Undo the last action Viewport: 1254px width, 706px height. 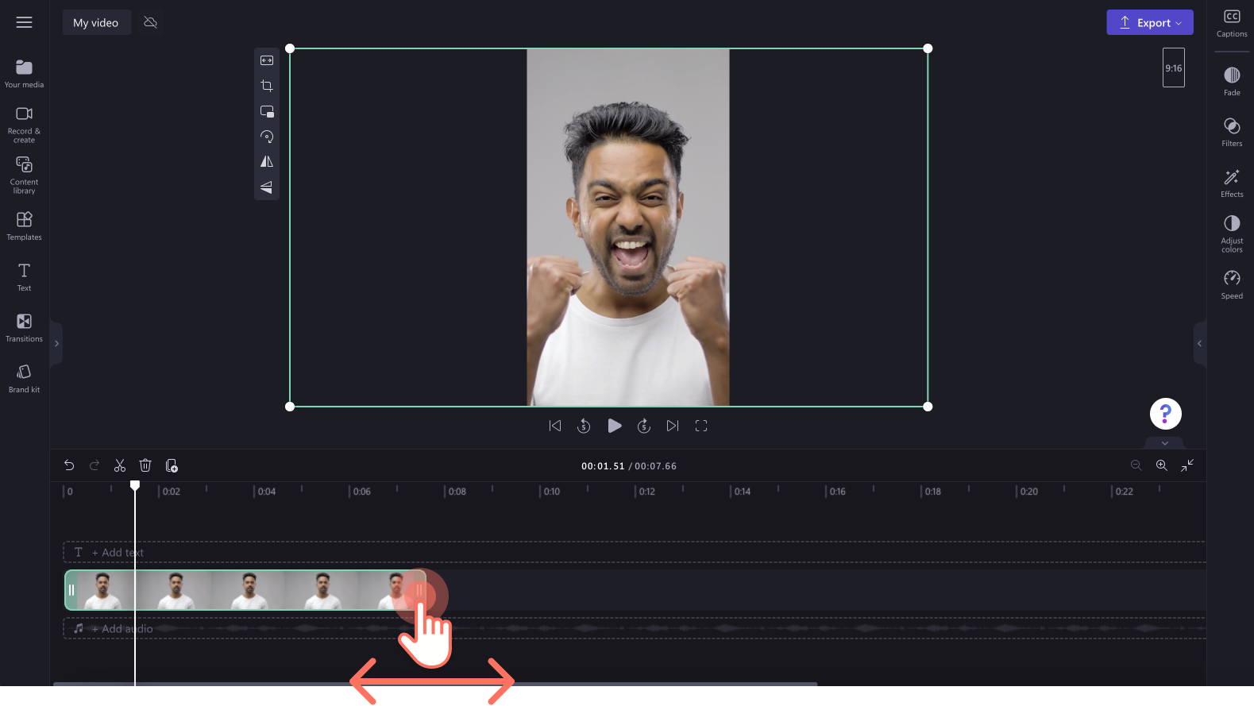coord(69,465)
